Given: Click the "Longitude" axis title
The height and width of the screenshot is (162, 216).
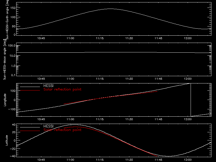Looking at the screenshot, I should pyautogui.click(x=5, y=100).
